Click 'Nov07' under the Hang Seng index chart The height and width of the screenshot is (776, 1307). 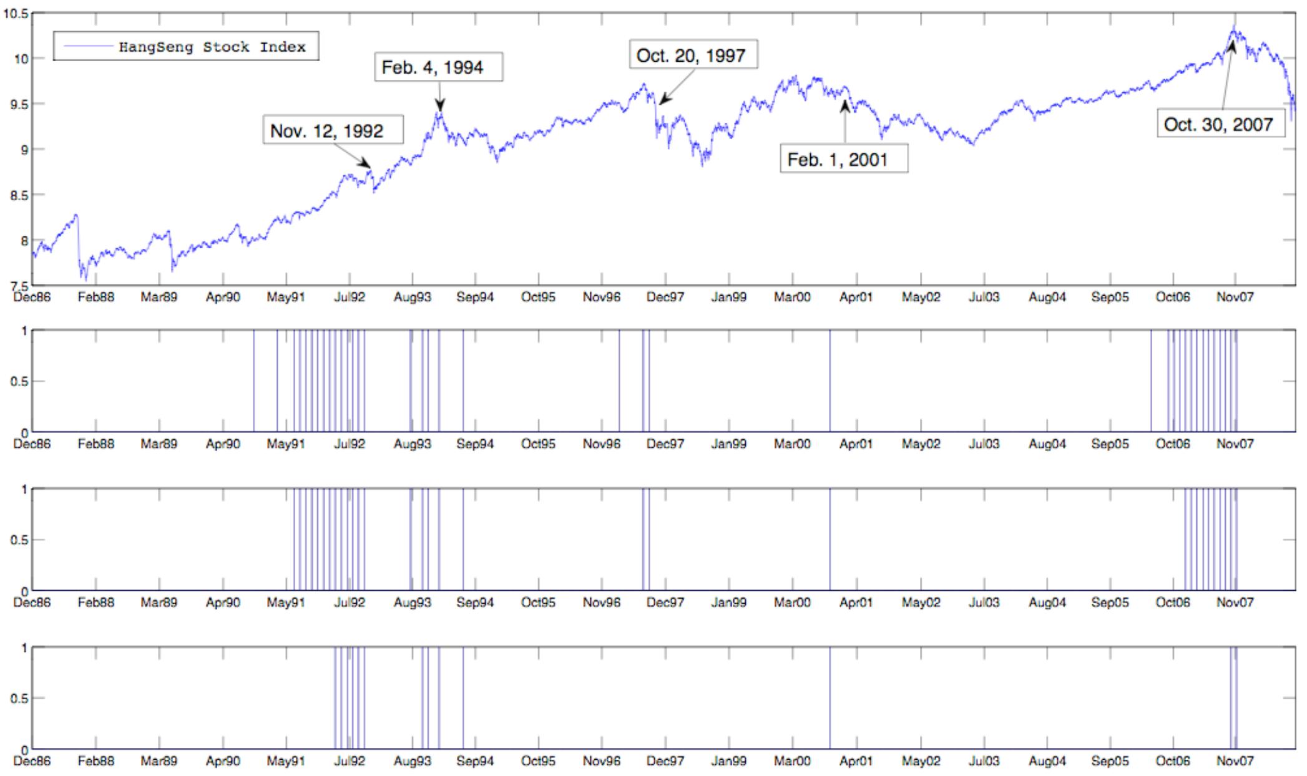tap(1235, 298)
